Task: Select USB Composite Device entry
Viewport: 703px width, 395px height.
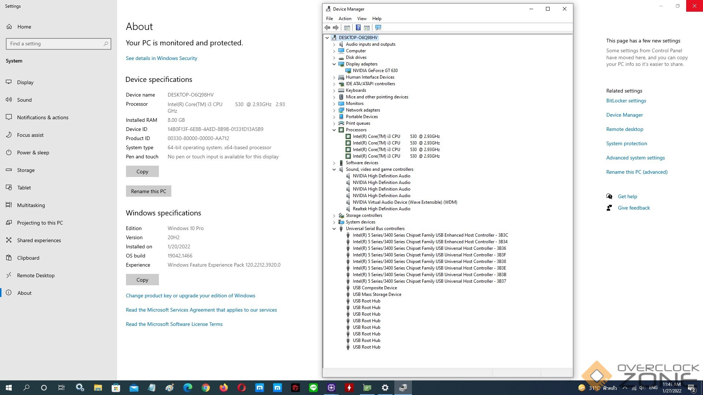Action: pos(375,288)
